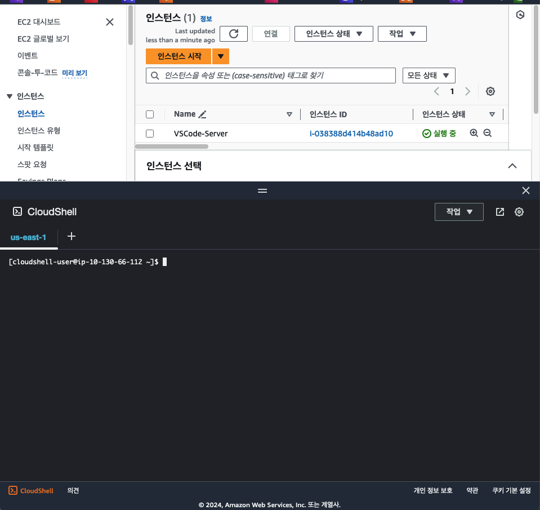Add a new CloudShell tab
The image size is (540, 510).
point(72,236)
